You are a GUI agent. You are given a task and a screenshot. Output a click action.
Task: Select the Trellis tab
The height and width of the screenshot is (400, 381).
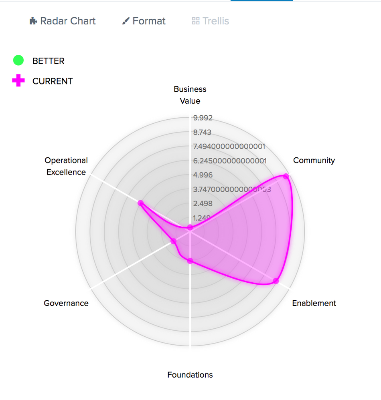[211, 21]
